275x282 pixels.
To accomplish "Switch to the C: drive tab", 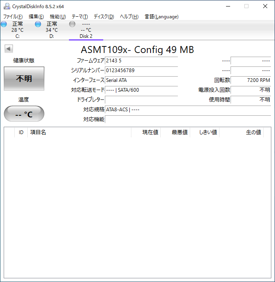I will (18, 30).
